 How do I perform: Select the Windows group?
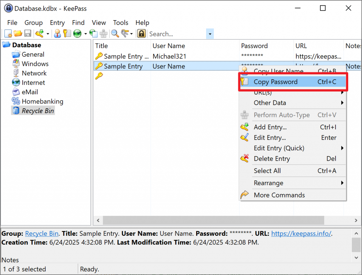(x=35, y=64)
